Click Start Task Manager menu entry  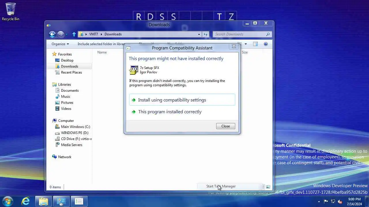tap(221, 186)
